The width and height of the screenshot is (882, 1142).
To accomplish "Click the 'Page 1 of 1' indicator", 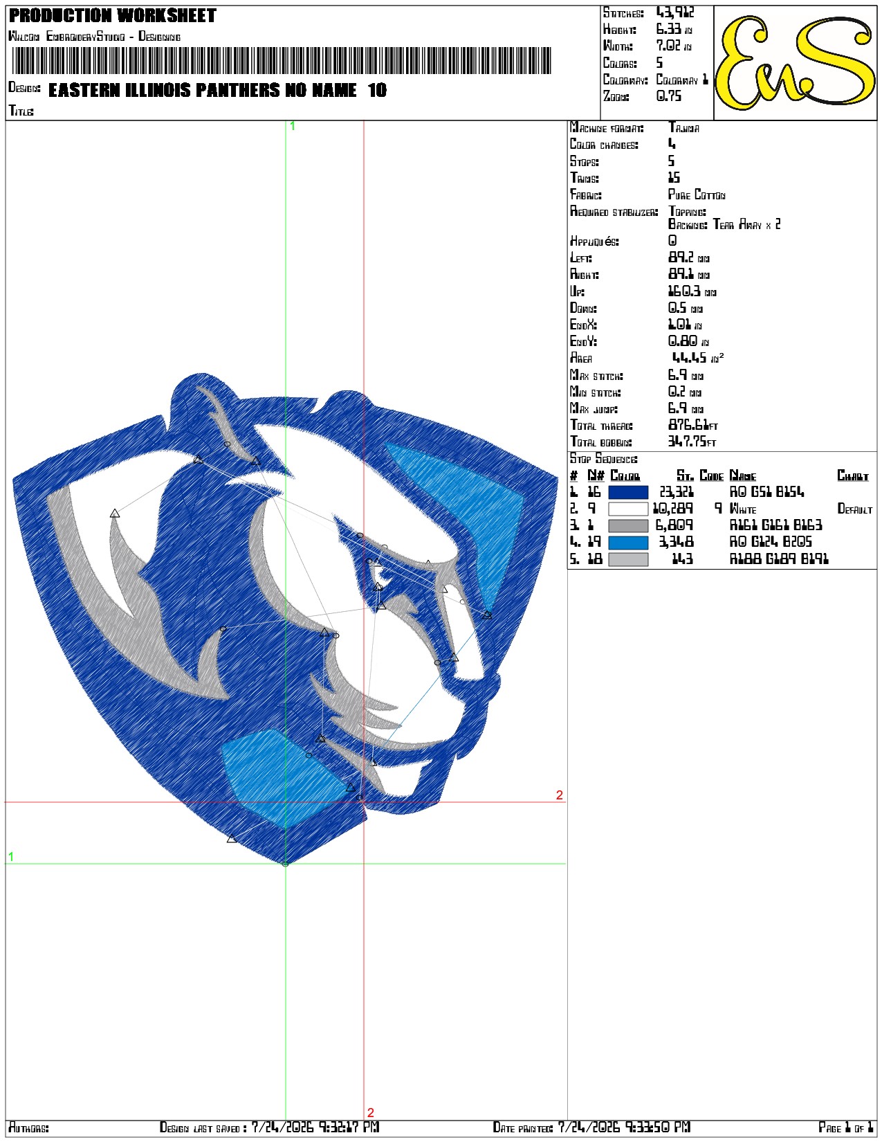I will point(846,1127).
